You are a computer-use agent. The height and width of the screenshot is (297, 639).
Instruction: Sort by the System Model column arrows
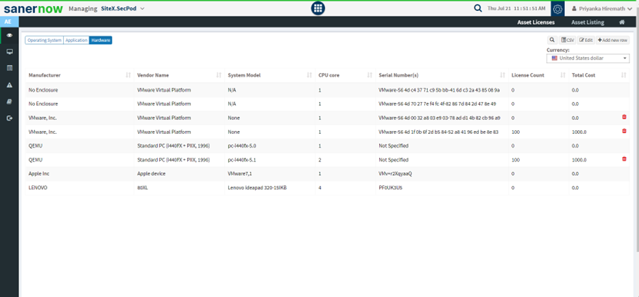(309, 75)
